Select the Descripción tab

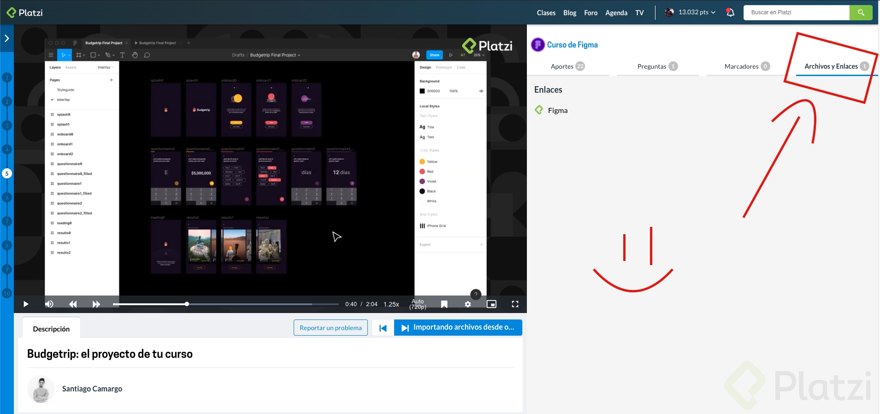click(51, 329)
